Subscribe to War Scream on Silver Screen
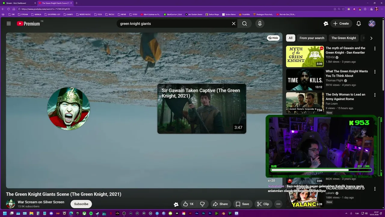Viewport: 385px width, 217px height. tap(81, 204)
